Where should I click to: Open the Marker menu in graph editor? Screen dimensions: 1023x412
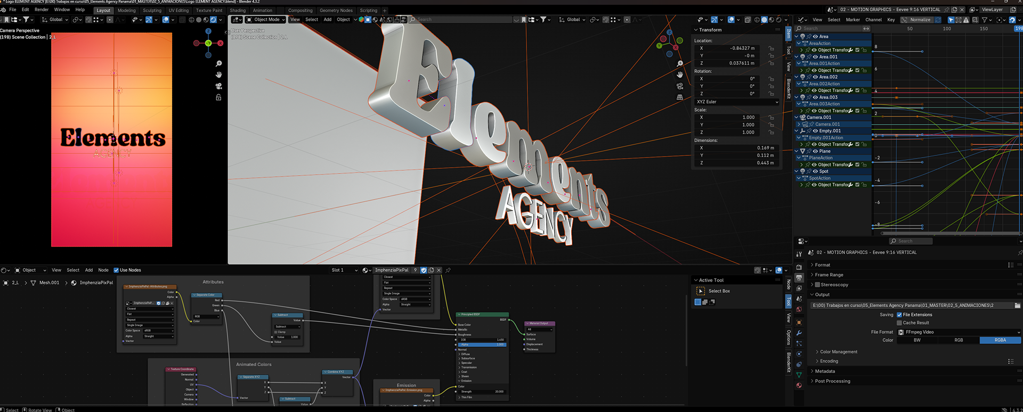click(853, 20)
